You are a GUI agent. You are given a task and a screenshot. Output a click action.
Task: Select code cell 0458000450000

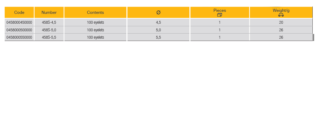click(19, 23)
